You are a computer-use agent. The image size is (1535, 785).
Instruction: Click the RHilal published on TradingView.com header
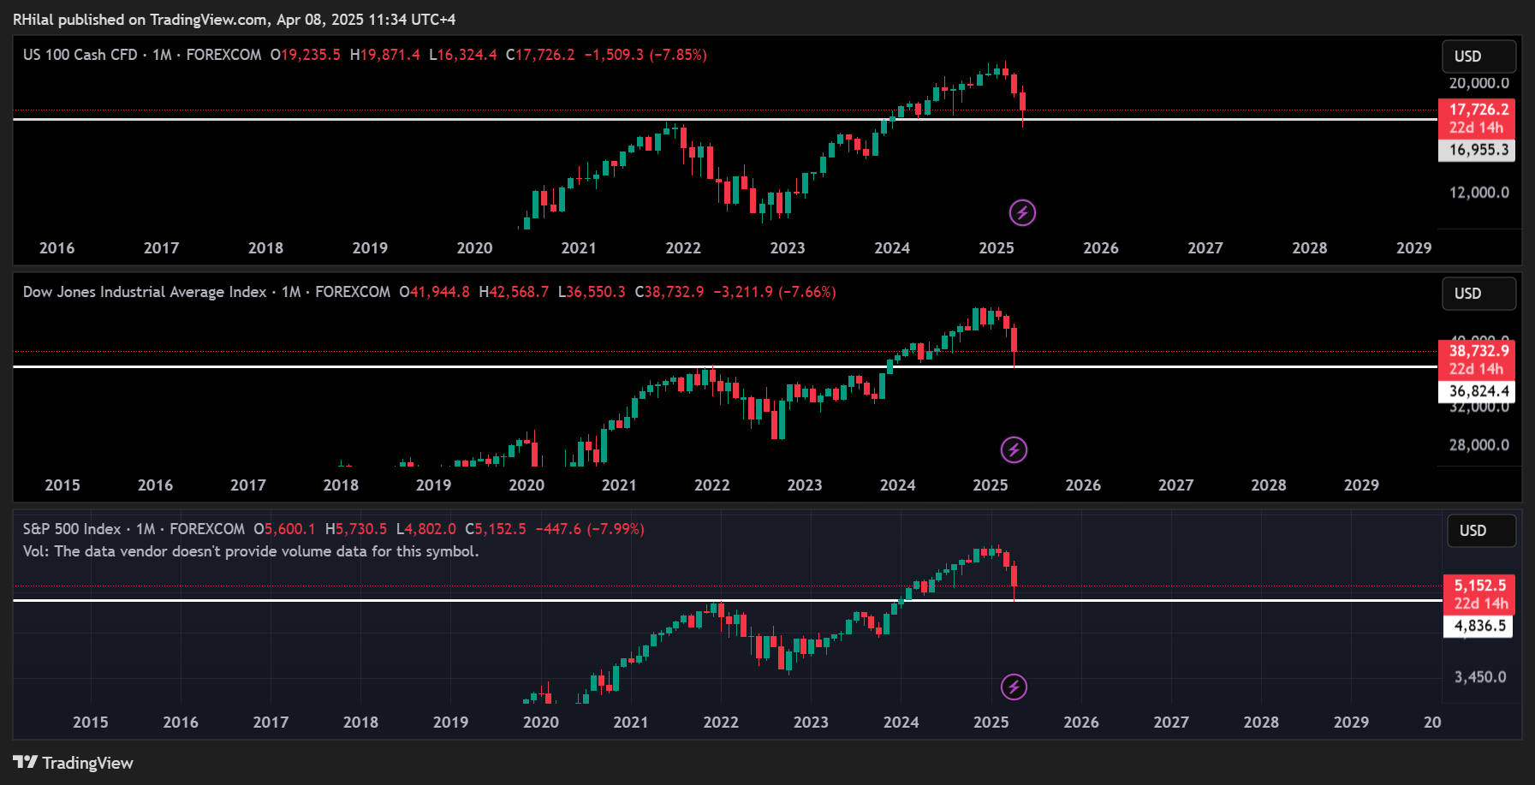coord(234,19)
